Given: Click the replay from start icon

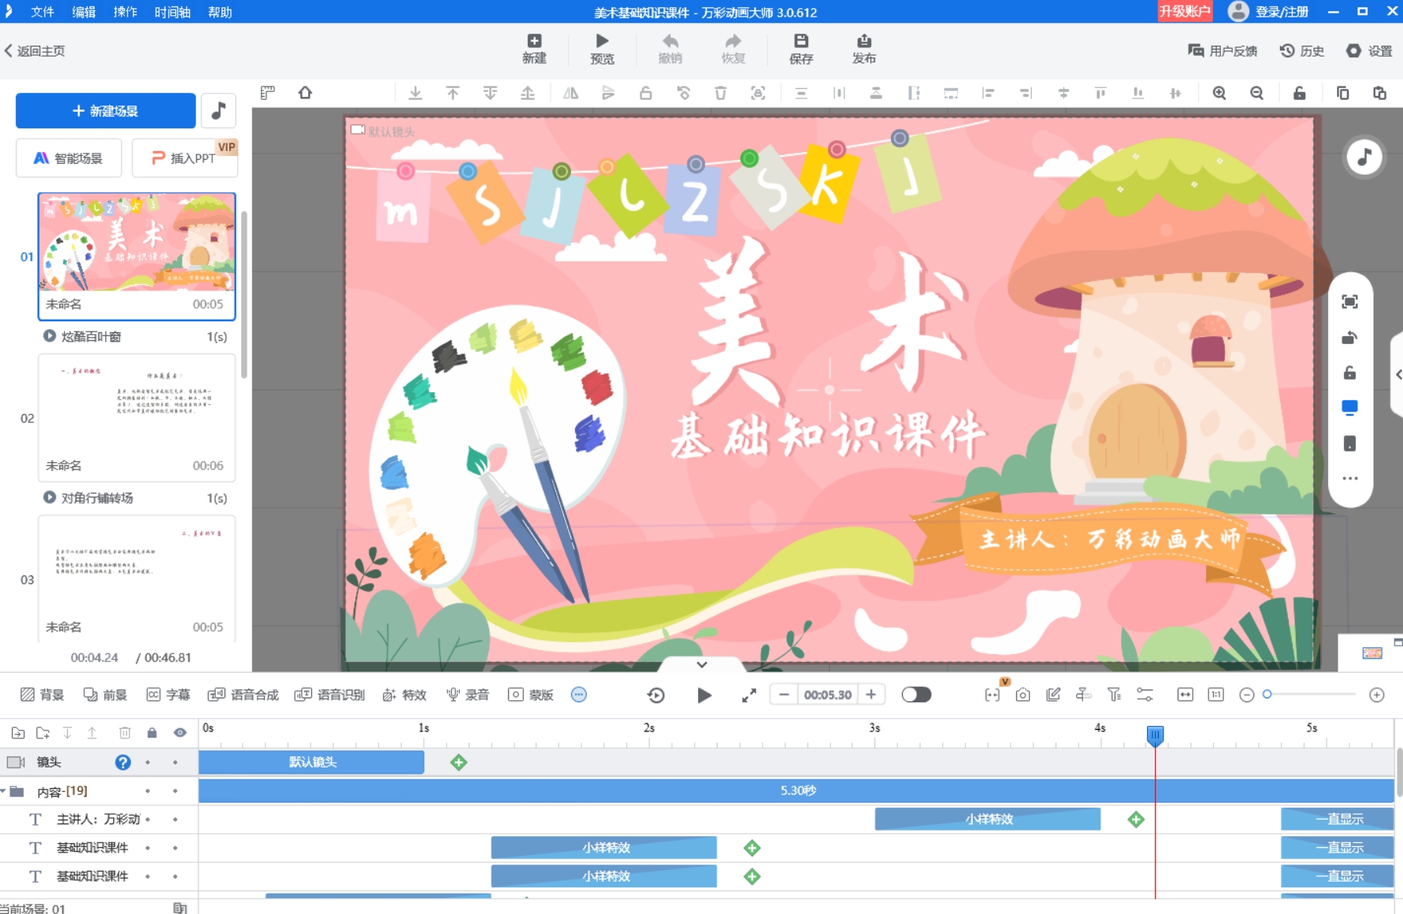Looking at the screenshot, I should tap(655, 694).
